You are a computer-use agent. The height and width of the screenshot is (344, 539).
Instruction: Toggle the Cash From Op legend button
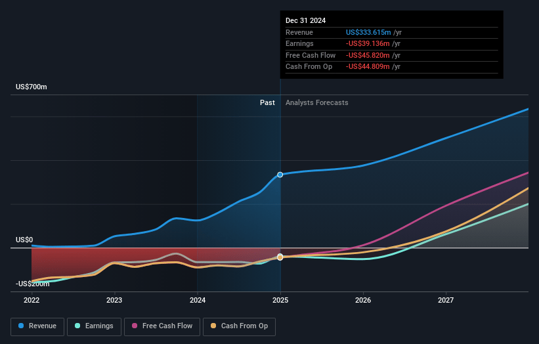click(x=239, y=326)
